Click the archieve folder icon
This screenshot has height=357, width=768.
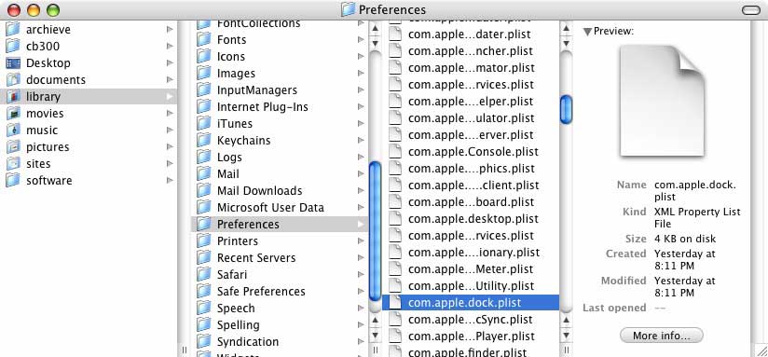point(13,30)
